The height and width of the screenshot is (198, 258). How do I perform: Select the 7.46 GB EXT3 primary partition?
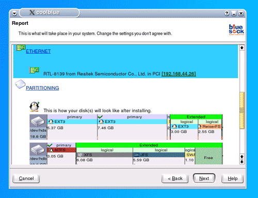(132, 127)
